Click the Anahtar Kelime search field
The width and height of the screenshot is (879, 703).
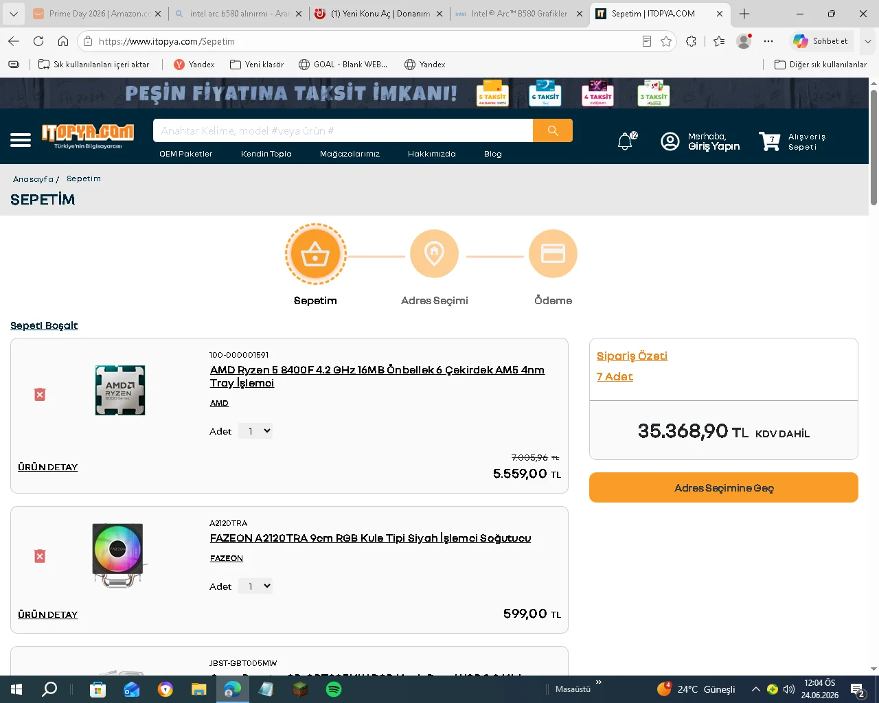click(x=343, y=130)
